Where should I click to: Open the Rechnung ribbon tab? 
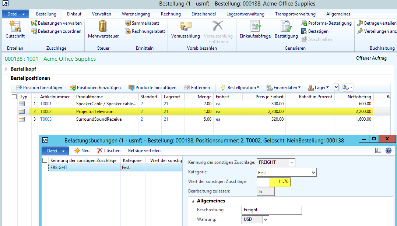[171, 14]
